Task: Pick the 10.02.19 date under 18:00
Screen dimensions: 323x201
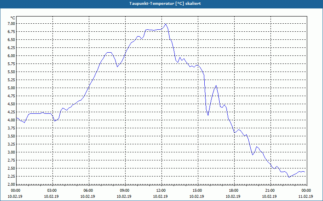Action: pyautogui.click(x=233, y=197)
